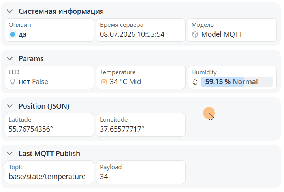The image size is (284, 192).
Task: Collapse the Last MQTT Publish section
Action: 9,154
